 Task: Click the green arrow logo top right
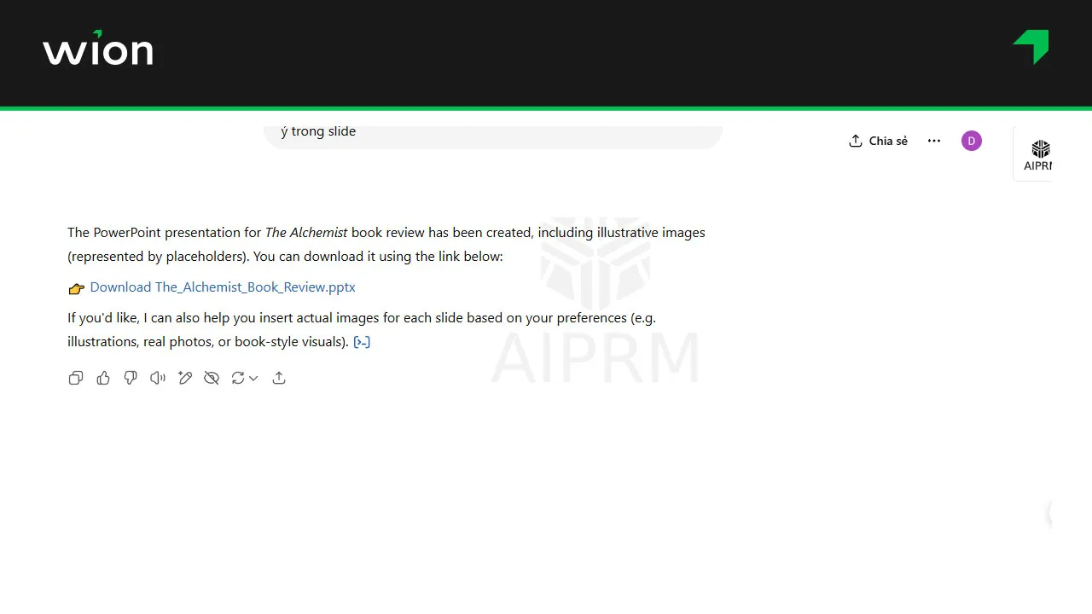coord(1031,47)
